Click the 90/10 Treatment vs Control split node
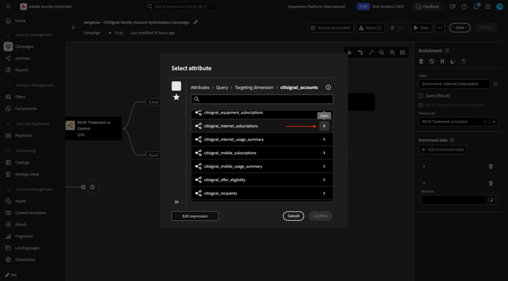The width and height of the screenshot is (508, 281). pyautogui.click(x=93, y=128)
